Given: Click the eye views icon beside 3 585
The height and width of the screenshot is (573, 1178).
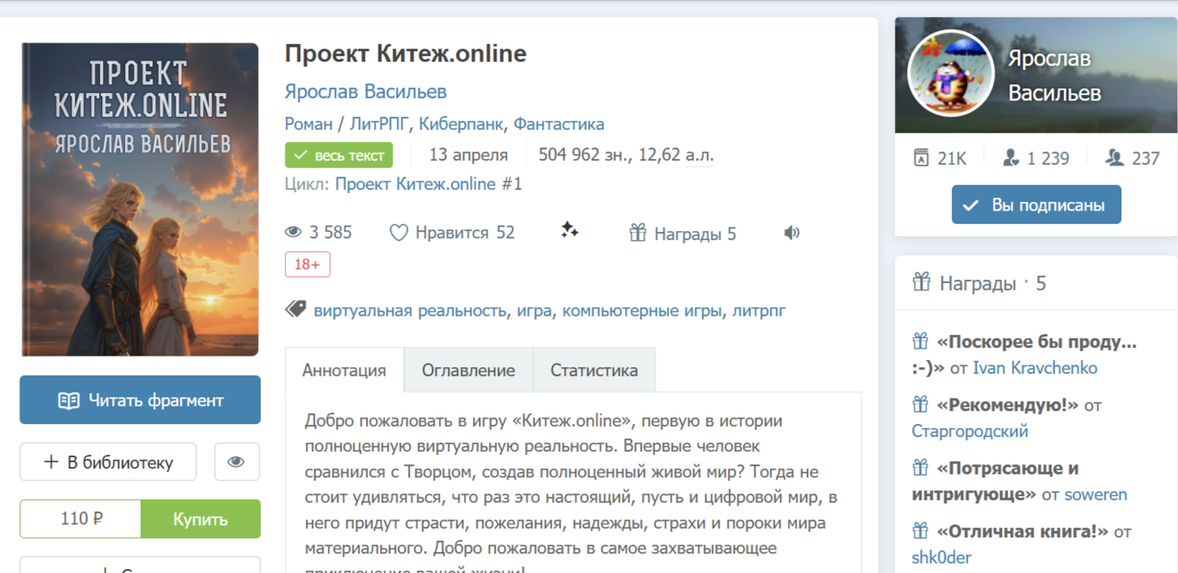Looking at the screenshot, I should [293, 233].
